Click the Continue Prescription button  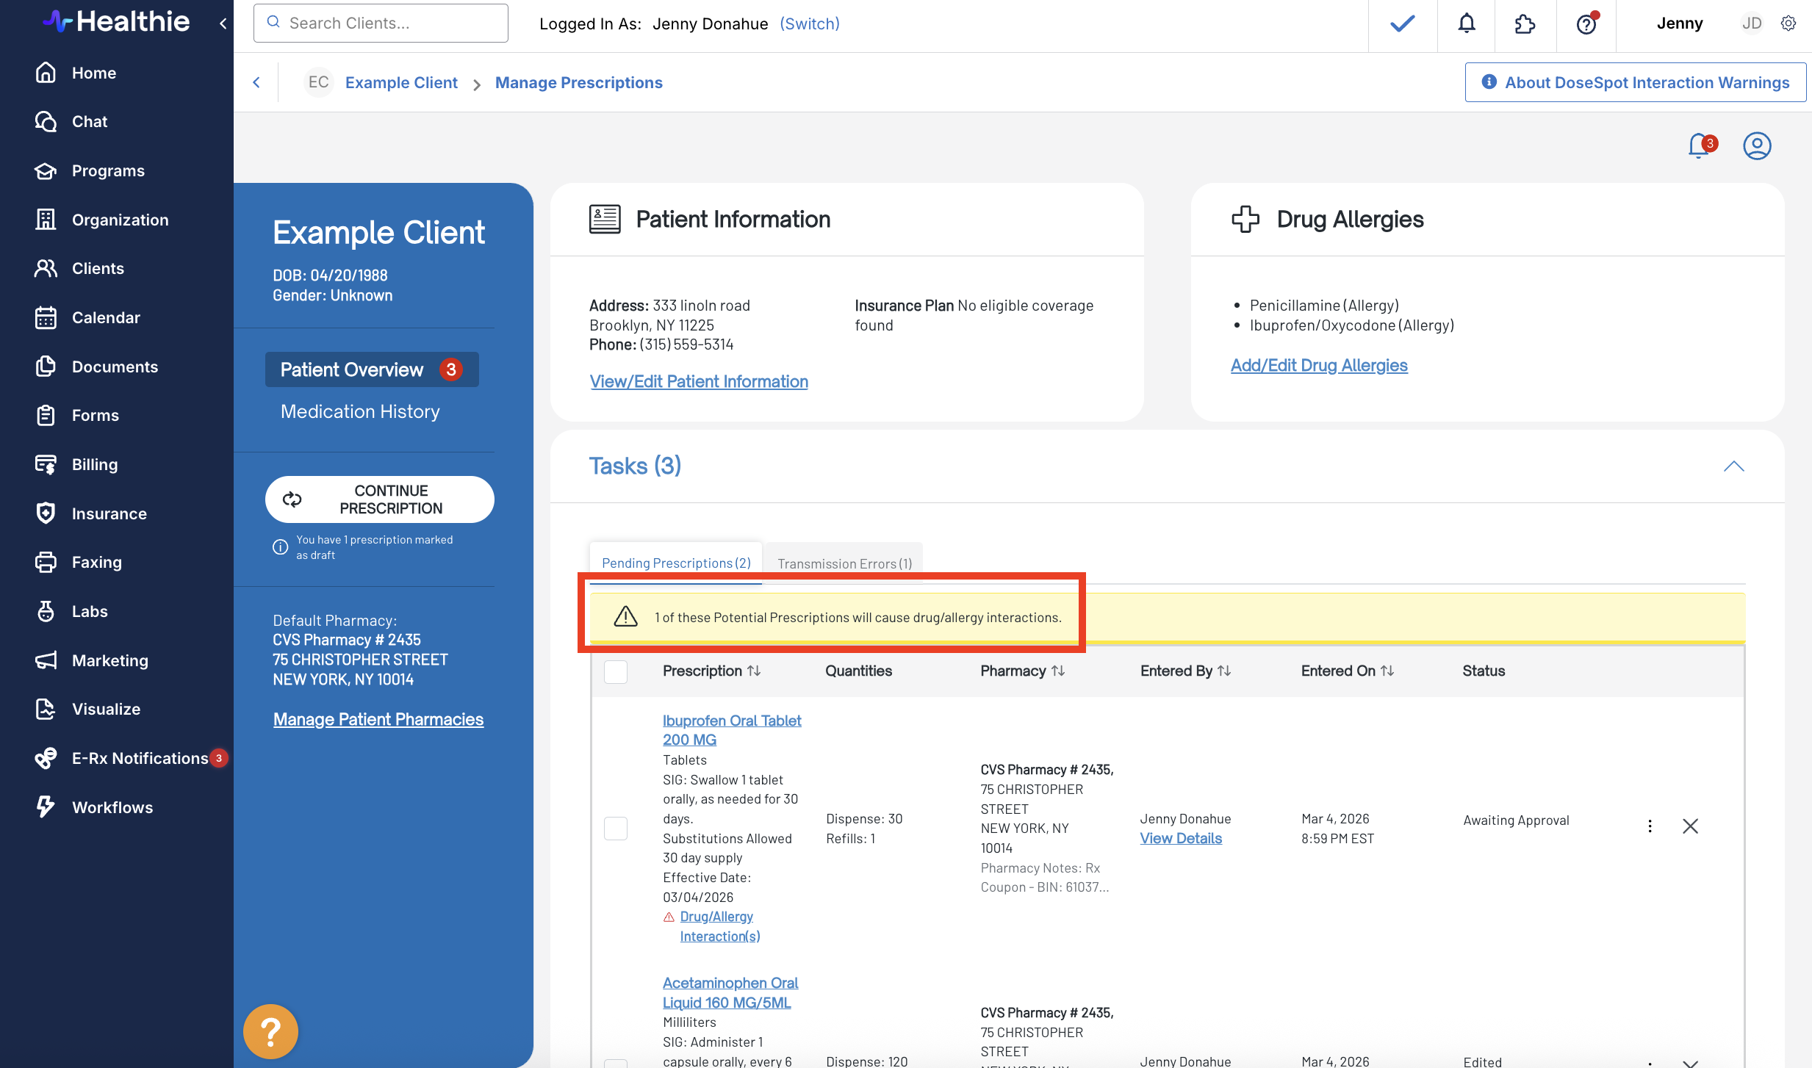click(379, 499)
